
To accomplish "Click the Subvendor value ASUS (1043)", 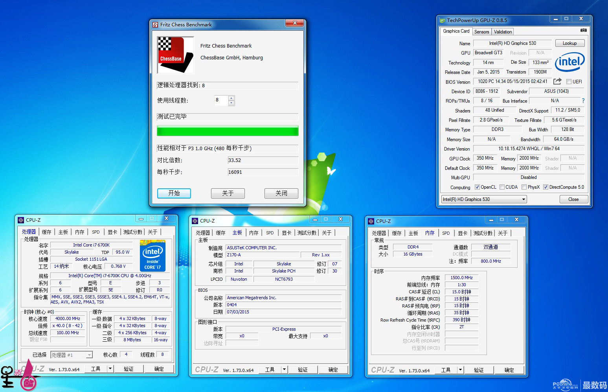I will [x=556, y=91].
